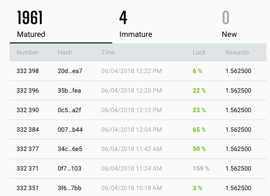The width and height of the screenshot is (270, 196).
Task: Click the Time column header
Action: point(108,52)
